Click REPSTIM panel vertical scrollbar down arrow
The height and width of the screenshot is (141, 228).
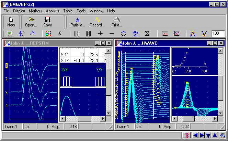109,113
